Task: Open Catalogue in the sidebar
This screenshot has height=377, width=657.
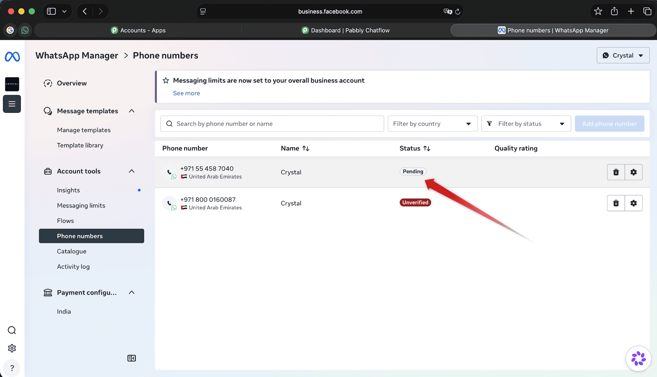Action: click(x=72, y=251)
